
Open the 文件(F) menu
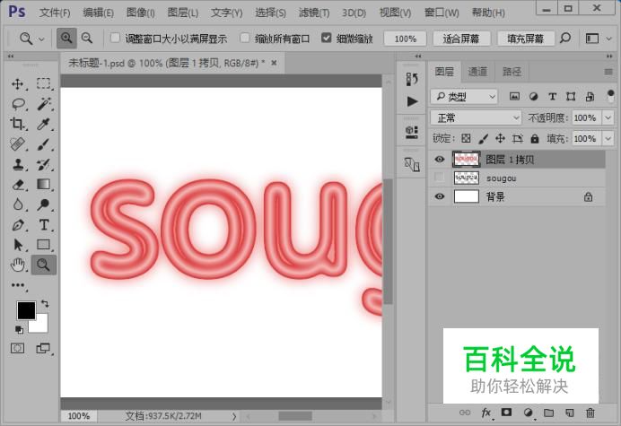coord(55,13)
